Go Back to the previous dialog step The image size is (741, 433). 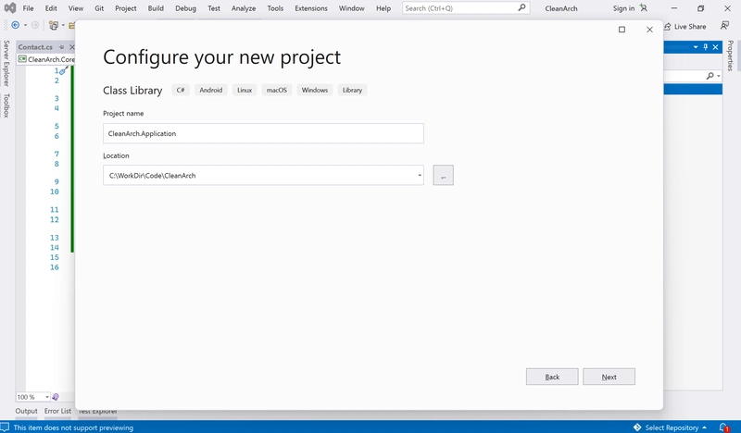pyautogui.click(x=552, y=377)
